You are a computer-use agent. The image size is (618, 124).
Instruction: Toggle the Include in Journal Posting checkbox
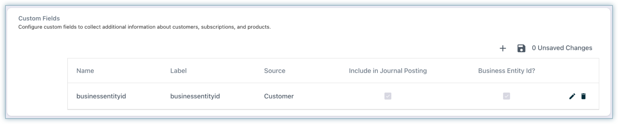[x=388, y=96]
